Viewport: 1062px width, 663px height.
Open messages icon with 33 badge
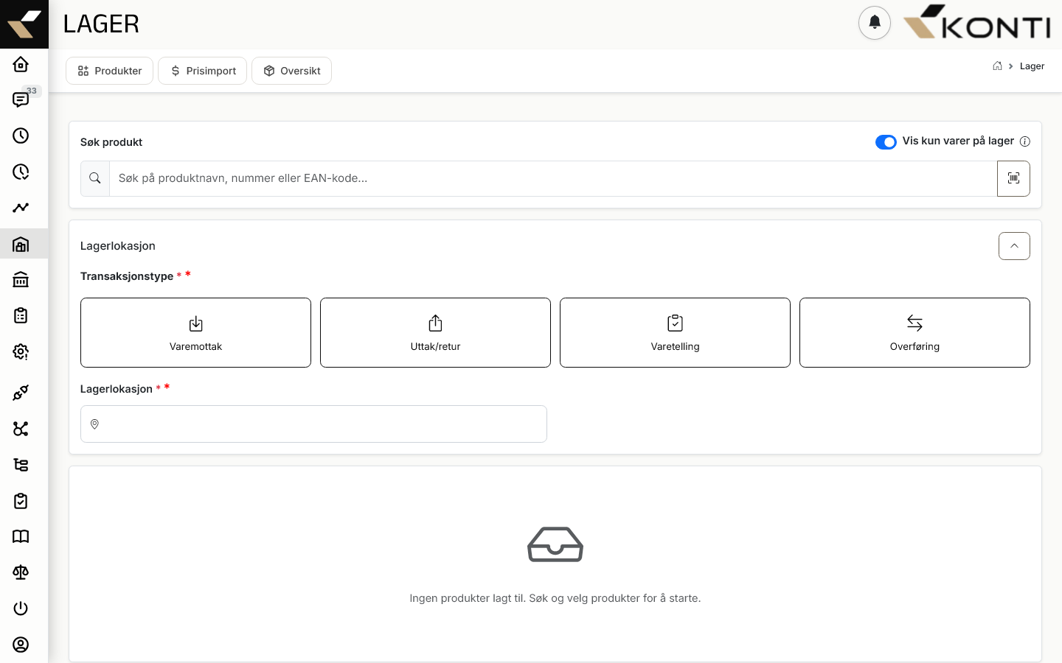[21, 99]
